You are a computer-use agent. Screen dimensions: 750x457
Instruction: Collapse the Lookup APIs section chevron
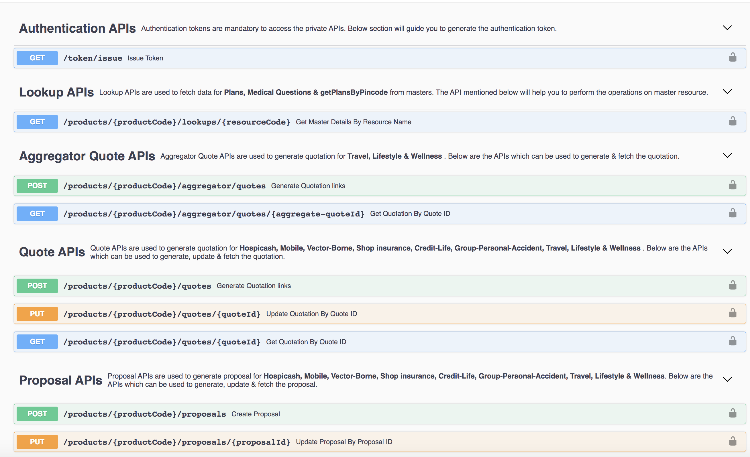727,92
